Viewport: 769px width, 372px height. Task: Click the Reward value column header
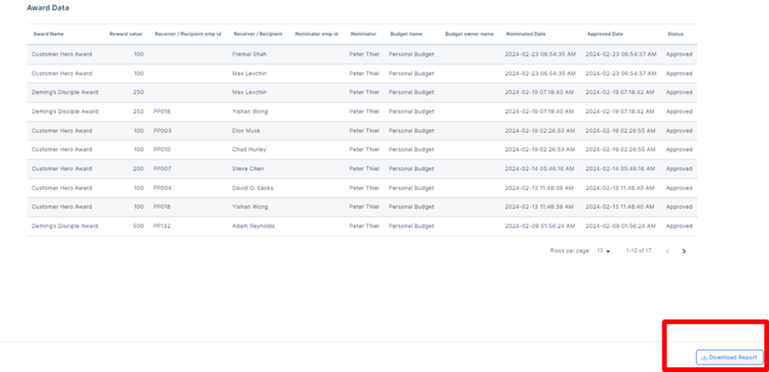click(x=125, y=34)
